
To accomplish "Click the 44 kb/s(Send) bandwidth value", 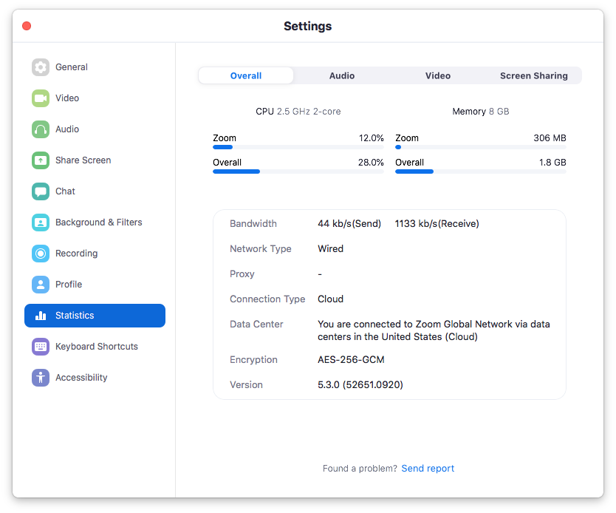I will coord(349,224).
